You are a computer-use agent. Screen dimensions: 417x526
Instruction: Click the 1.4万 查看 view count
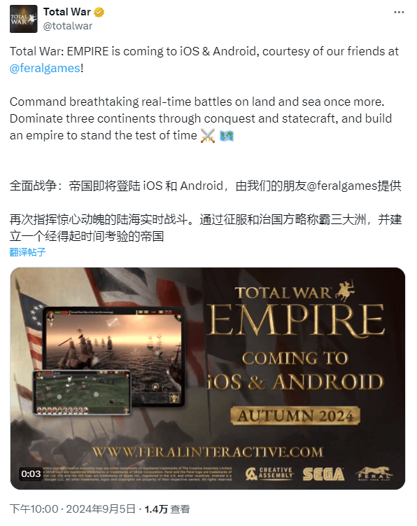[167, 509]
